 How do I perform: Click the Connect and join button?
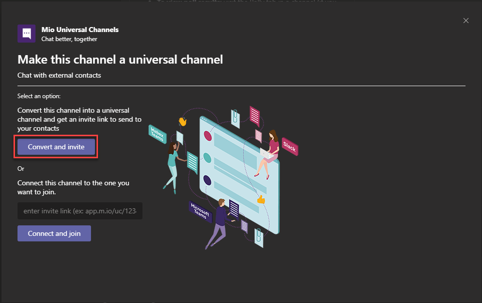click(54, 233)
